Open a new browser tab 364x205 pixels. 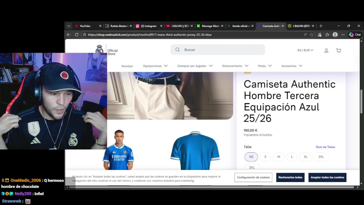(x=321, y=26)
